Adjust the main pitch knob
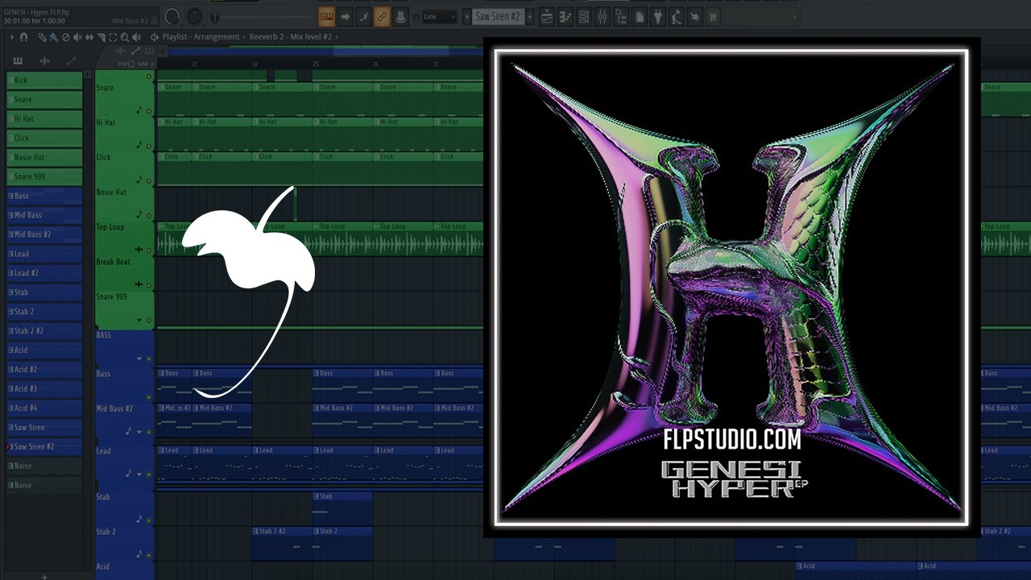This screenshot has width=1031, height=580. 195,16
